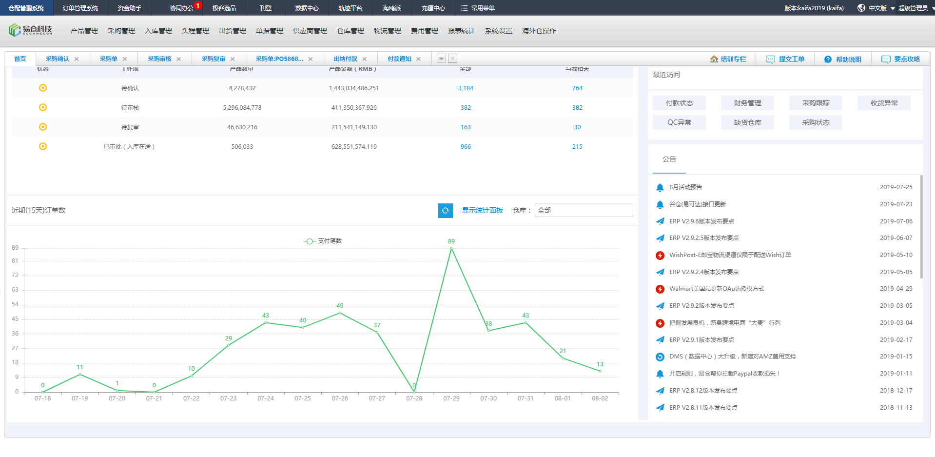Open the tab overflow dropdown arrow
935x457 pixels.
click(x=441, y=58)
